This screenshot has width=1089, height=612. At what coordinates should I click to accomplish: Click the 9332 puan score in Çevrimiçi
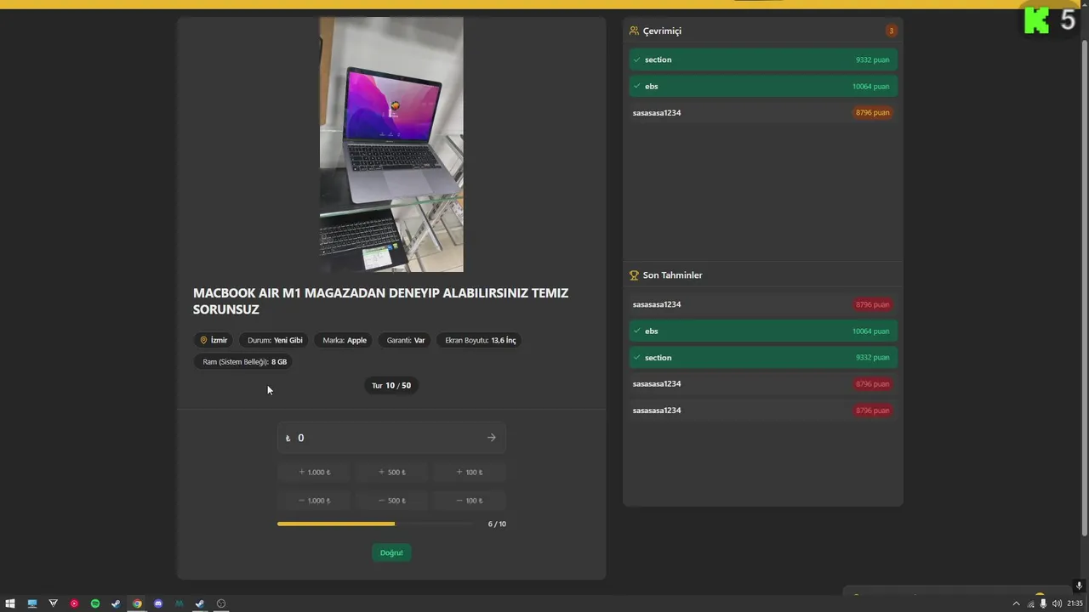point(872,59)
